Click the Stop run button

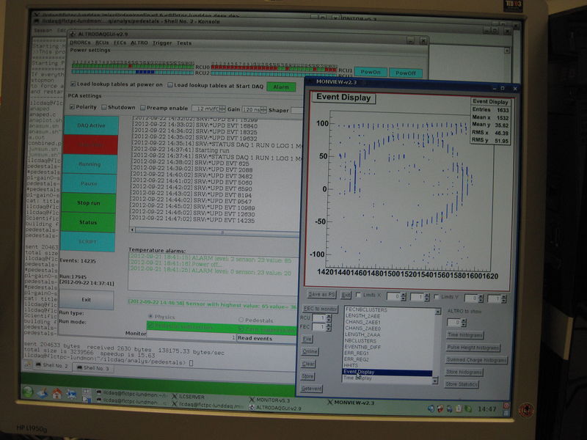pos(88,203)
